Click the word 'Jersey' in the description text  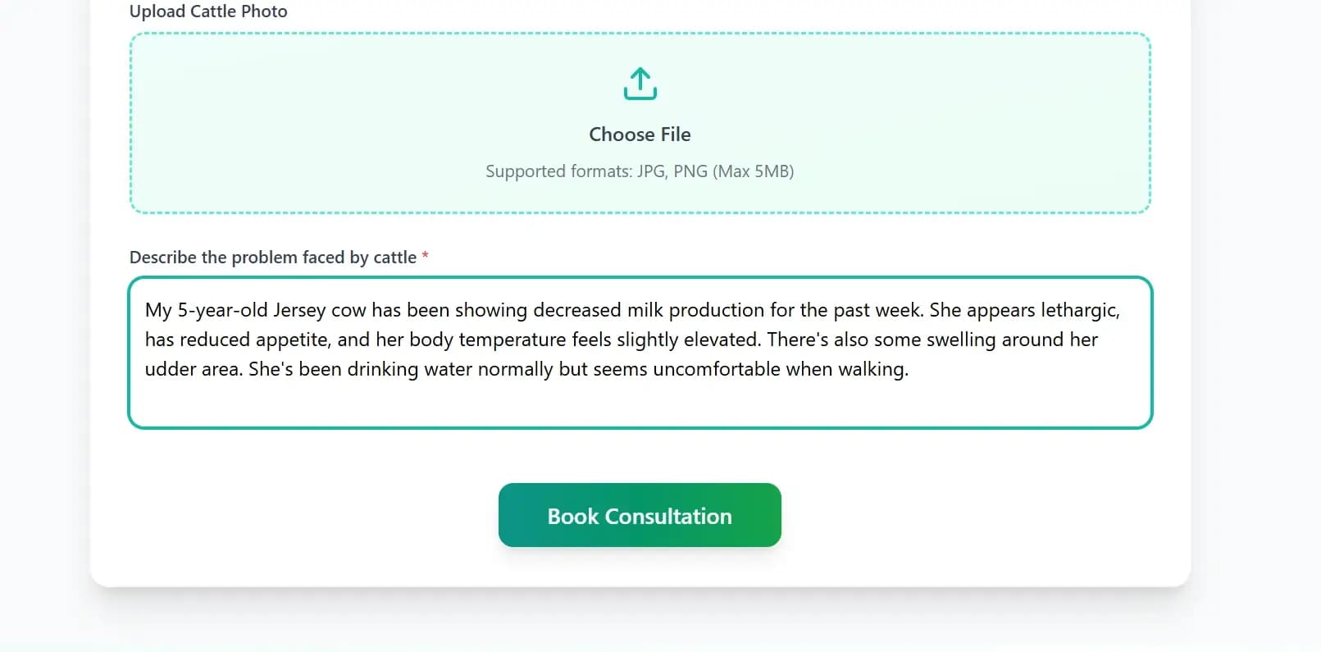tap(299, 310)
